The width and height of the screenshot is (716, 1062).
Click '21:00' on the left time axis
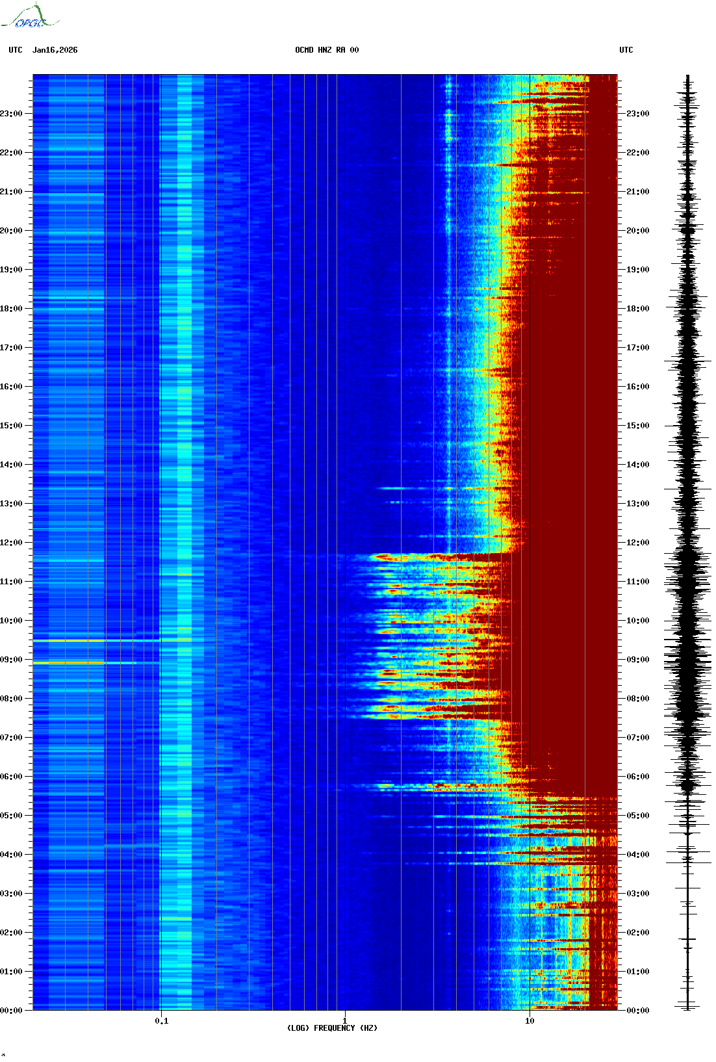[x=11, y=192]
